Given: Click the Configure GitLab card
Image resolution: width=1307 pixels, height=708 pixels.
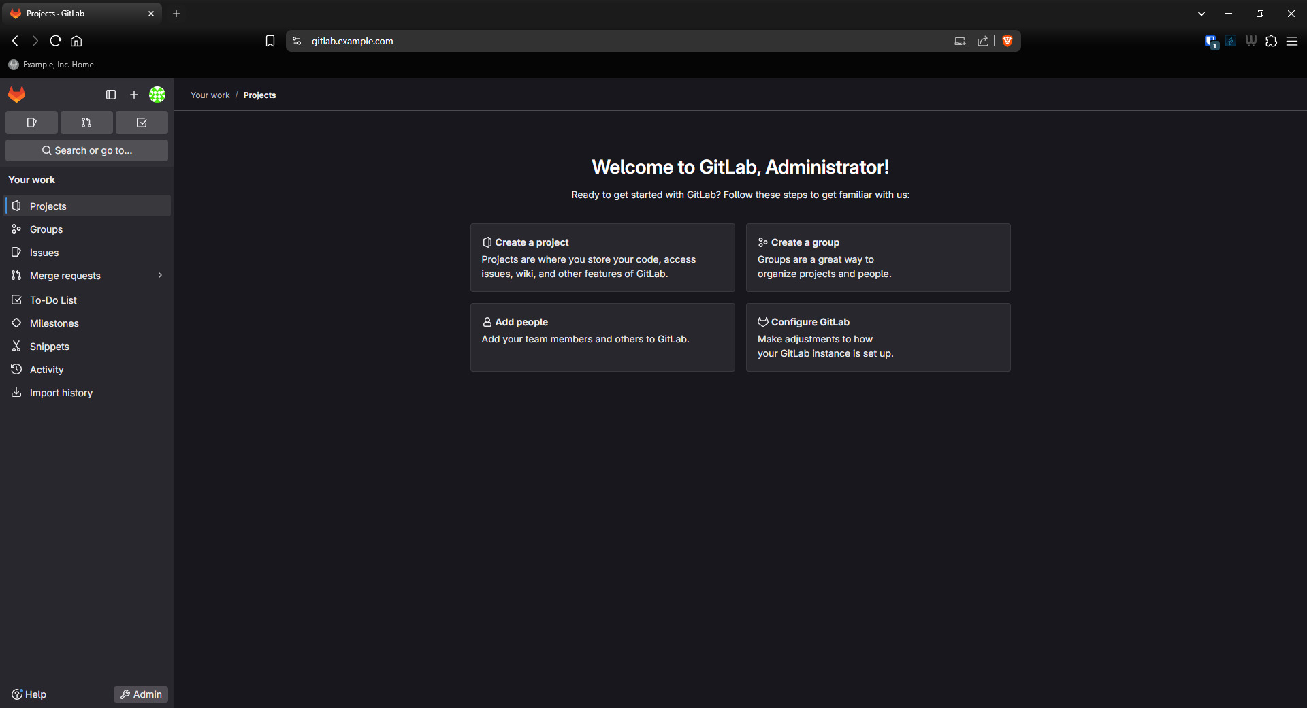Looking at the screenshot, I should pyautogui.click(x=878, y=338).
